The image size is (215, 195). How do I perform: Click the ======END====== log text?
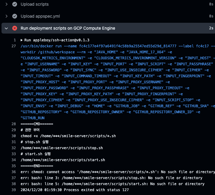pyautogui.click(x=37, y=166)
